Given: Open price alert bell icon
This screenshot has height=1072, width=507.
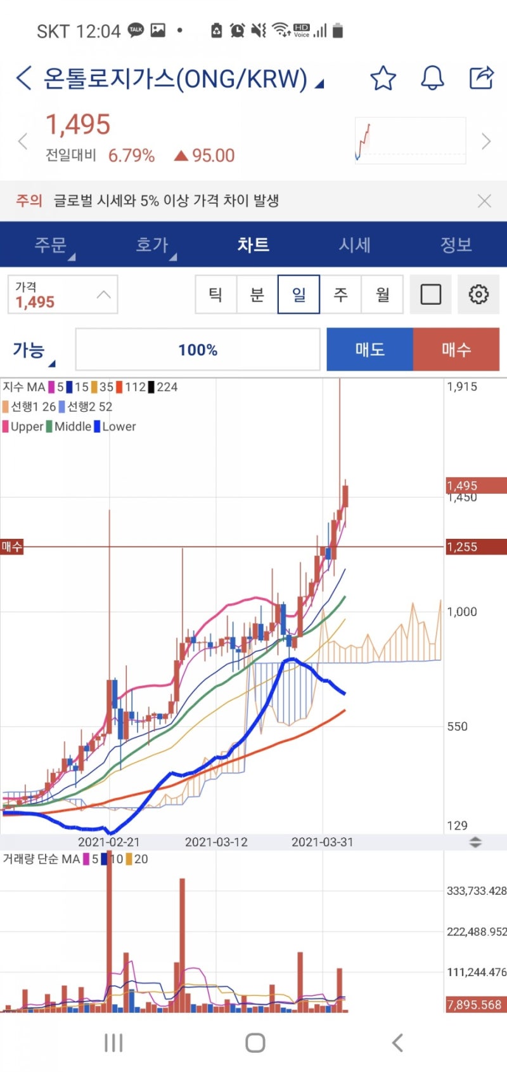Looking at the screenshot, I should point(432,78).
